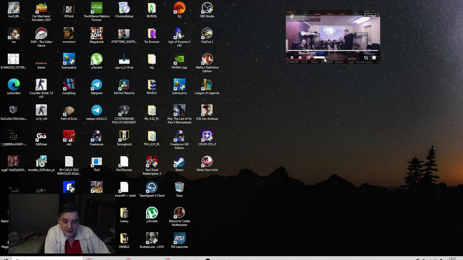Open the BURDEL folder

coord(152,10)
